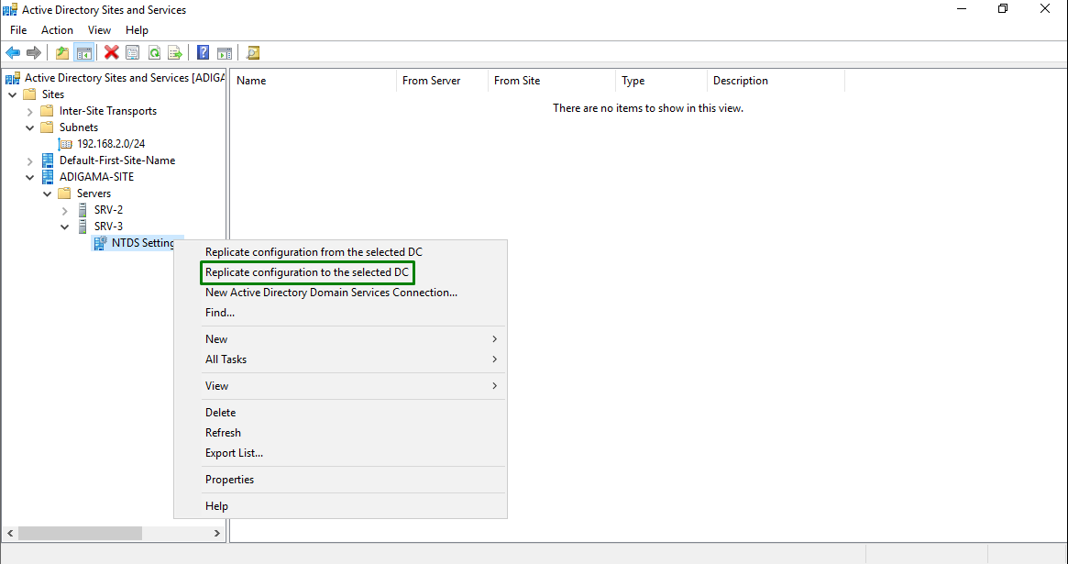Open Properties from the context menu
The image size is (1068, 564).
tap(340, 480)
